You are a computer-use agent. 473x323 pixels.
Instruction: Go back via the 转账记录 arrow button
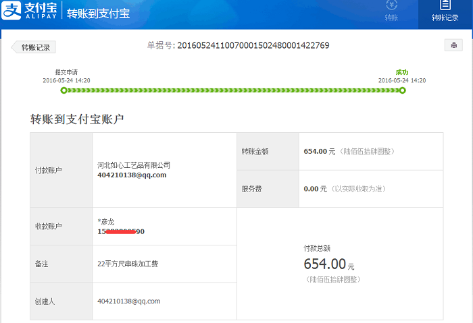34,47
